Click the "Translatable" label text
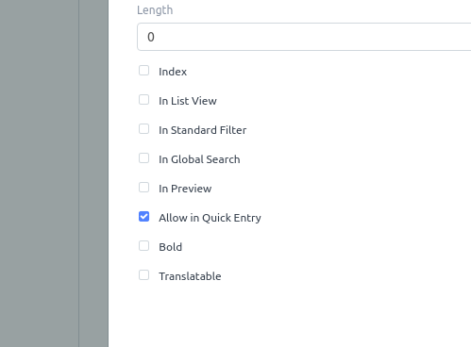Screen dimensions: 471x347 point(190,276)
